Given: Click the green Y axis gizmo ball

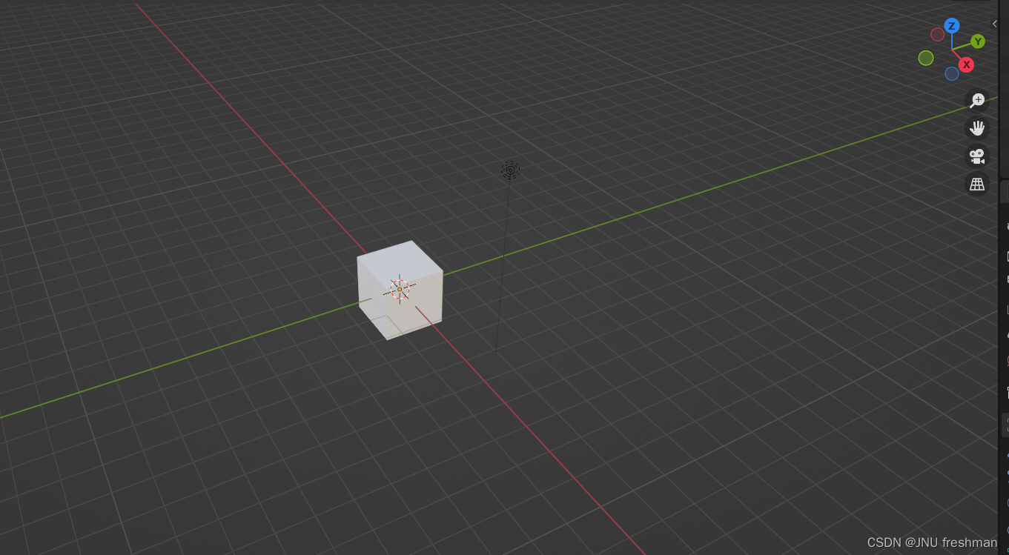Looking at the screenshot, I should [978, 41].
